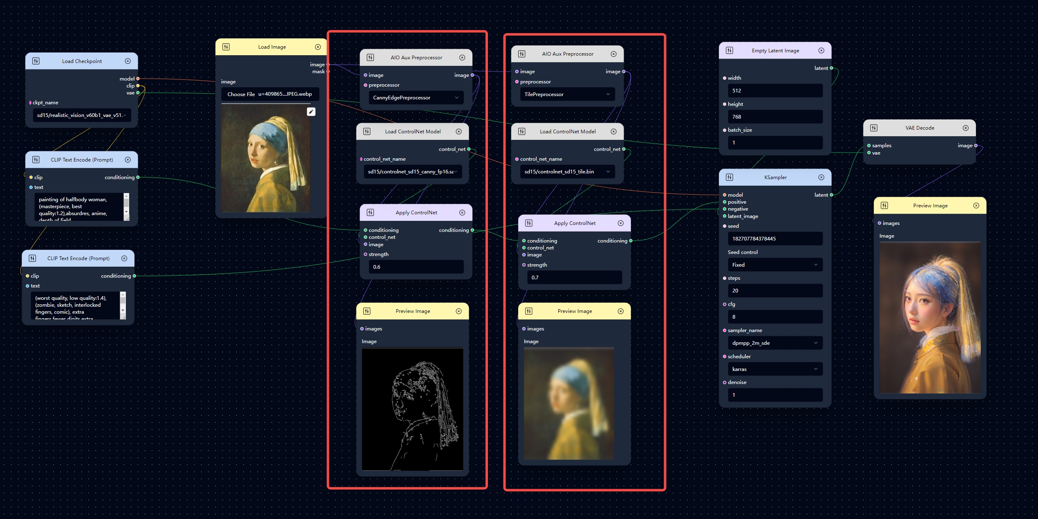Image resolution: width=1038 pixels, height=519 pixels.
Task: Close the KSampler node
Action: (821, 177)
